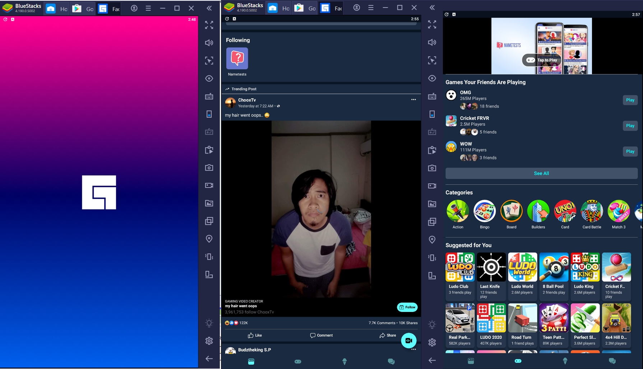The width and height of the screenshot is (643, 369).
Task: Select feed tab in right games panel navigation
Action: [471, 361]
